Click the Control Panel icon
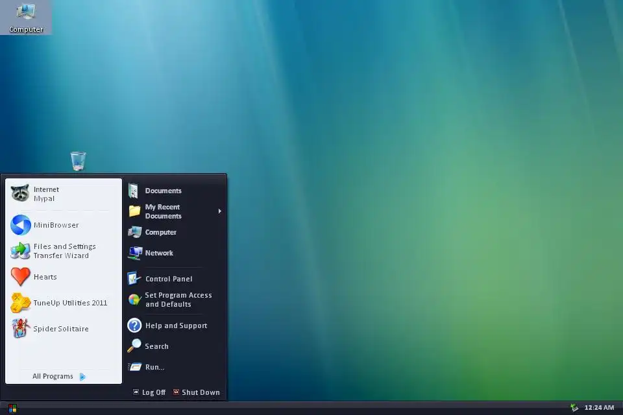The image size is (623, 415). pos(134,278)
